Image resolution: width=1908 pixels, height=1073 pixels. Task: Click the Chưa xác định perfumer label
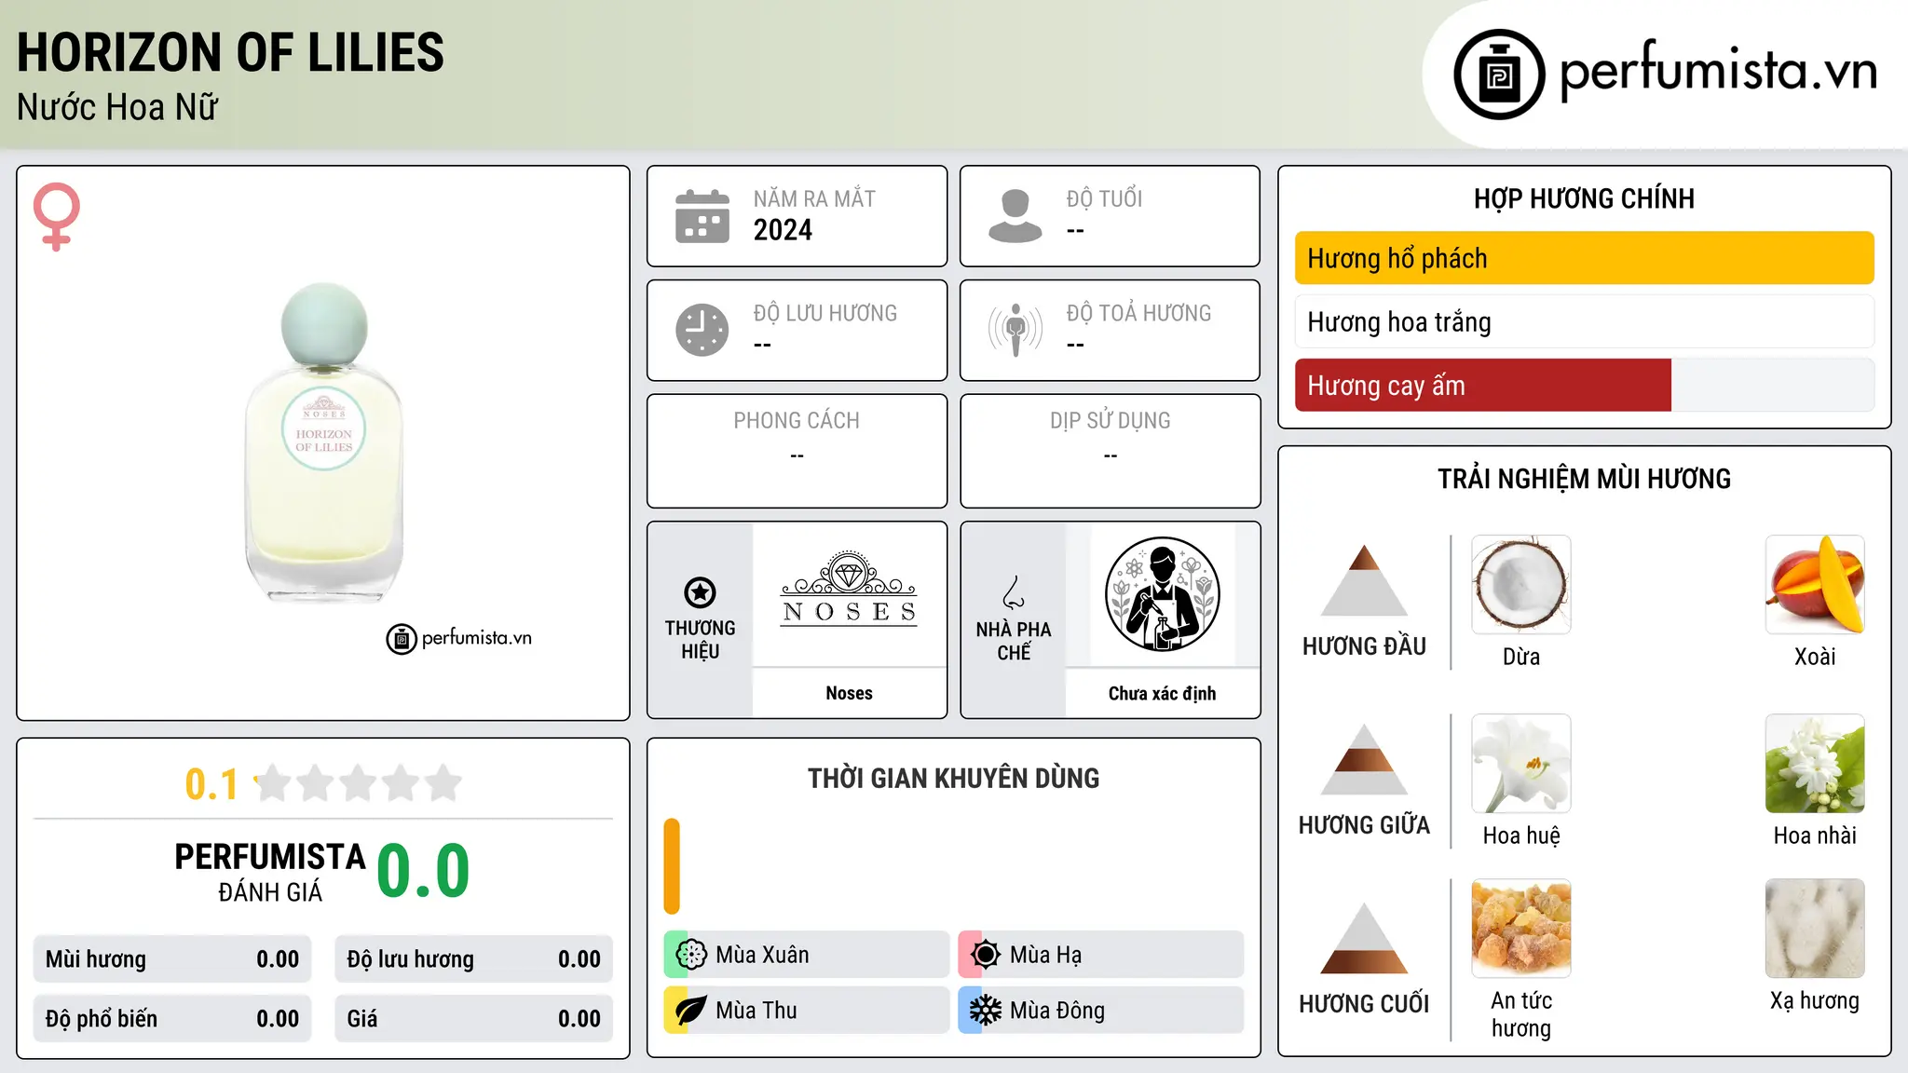[1162, 693]
